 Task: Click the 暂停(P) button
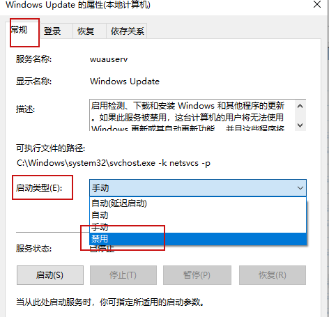(197, 275)
